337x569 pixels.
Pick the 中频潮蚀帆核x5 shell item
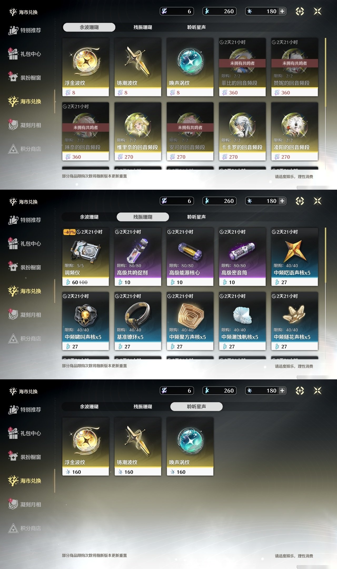point(242,321)
